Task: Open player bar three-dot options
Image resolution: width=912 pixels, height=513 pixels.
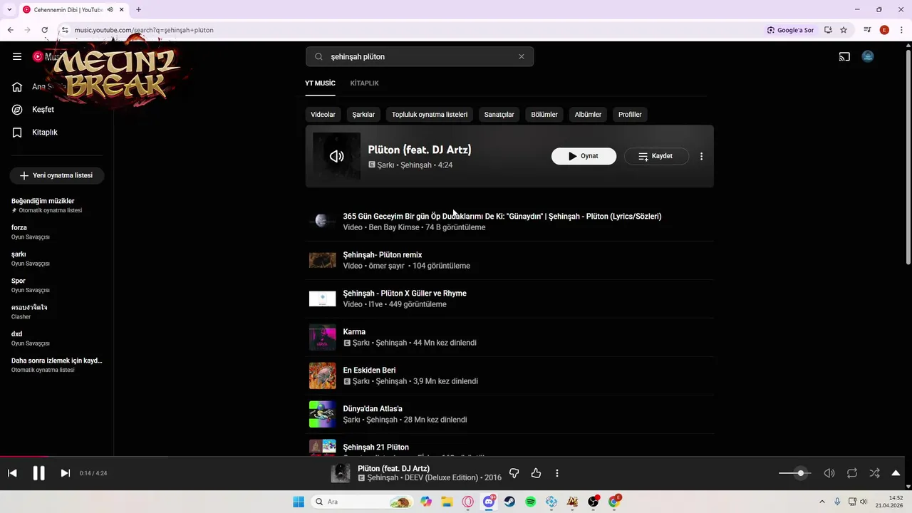Action: coord(556,473)
